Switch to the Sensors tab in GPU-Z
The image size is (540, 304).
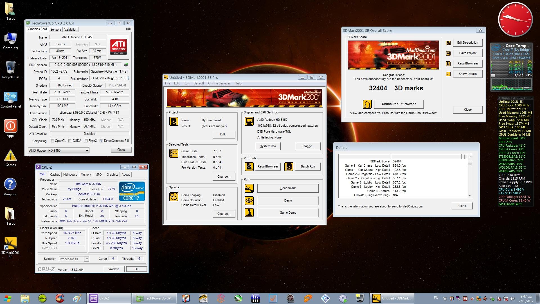pos(55,30)
